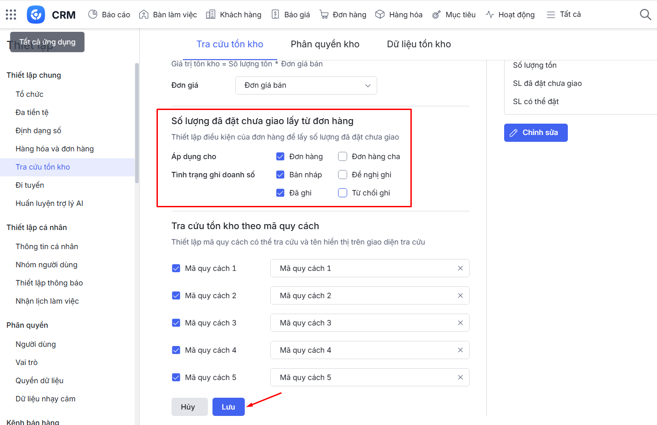Open the Tất cả menu

[x=564, y=15]
